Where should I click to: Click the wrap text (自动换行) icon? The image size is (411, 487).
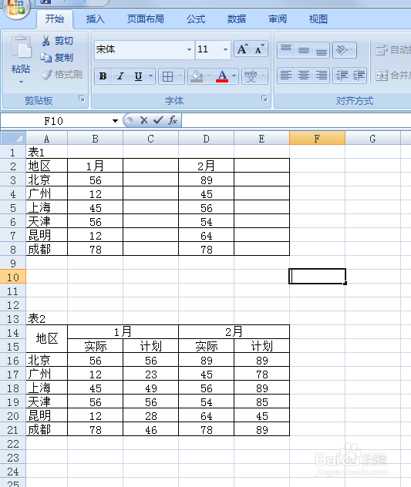[x=382, y=49]
